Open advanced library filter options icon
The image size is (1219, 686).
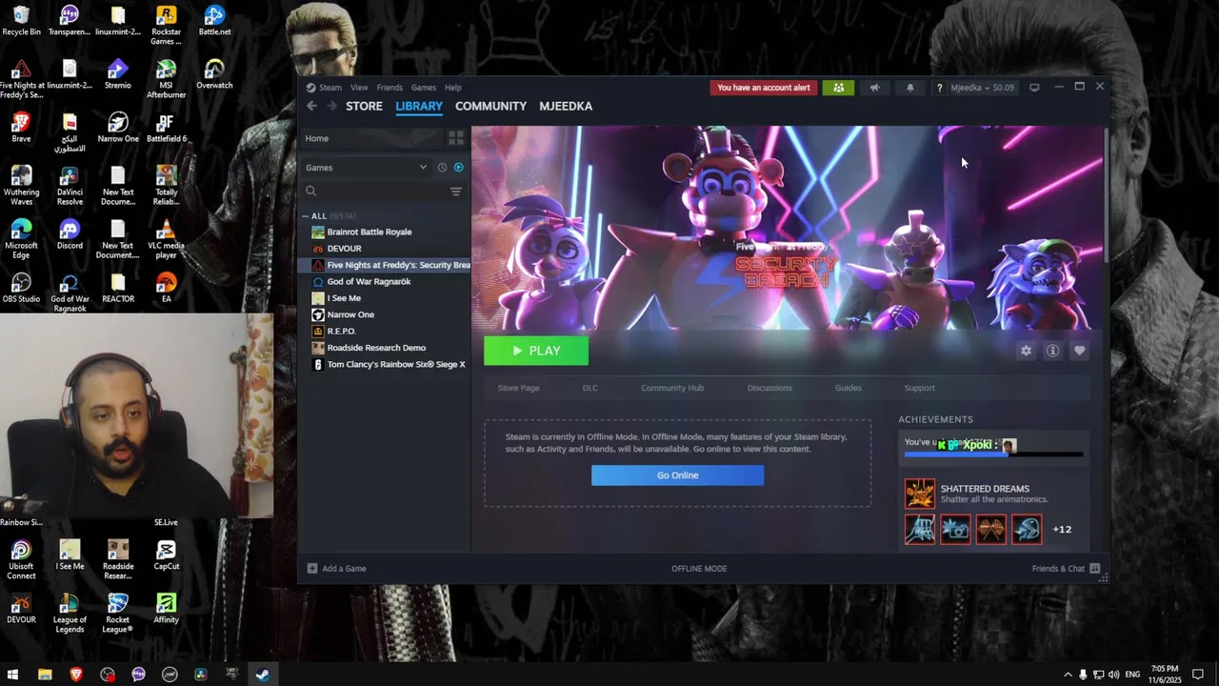pyautogui.click(x=455, y=192)
